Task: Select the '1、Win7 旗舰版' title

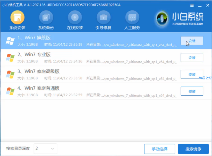Action: point(34,38)
